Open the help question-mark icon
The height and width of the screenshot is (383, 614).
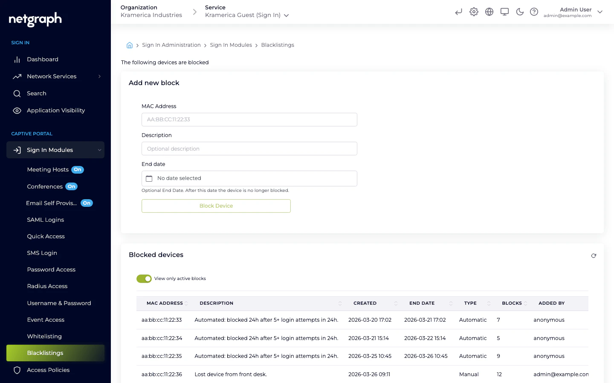tap(534, 11)
